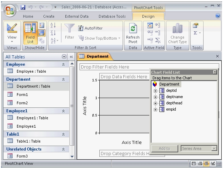Click the Drop Filter Fields Here zone
Viewport: 223px width, 169px height.
coord(115,67)
